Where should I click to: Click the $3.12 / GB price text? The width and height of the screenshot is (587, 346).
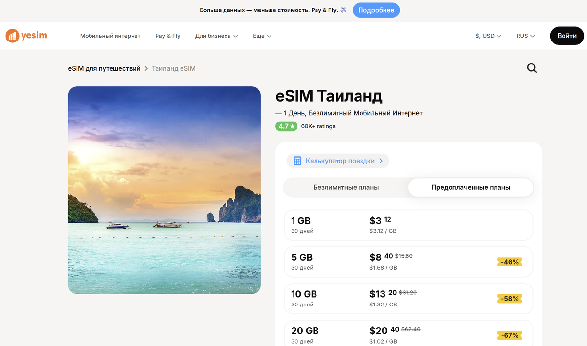point(383,231)
